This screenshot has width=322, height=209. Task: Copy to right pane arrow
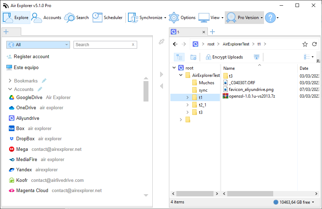(162, 74)
